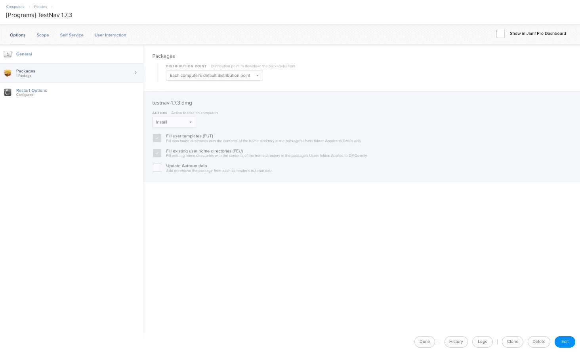Viewport: 580px width, 352px height.
Task: Switch to the Scope tab
Action: pyautogui.click(x=43, y=35)
